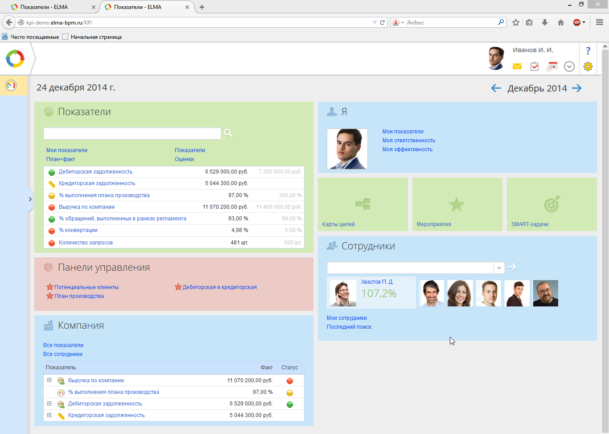Open the Мероприятия star tile
Screen dimensions: 609x434
pos(457,204)
